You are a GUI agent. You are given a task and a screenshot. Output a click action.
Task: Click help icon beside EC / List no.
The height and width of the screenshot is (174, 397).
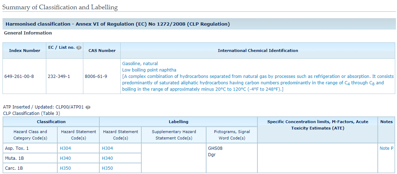[79, 48]
